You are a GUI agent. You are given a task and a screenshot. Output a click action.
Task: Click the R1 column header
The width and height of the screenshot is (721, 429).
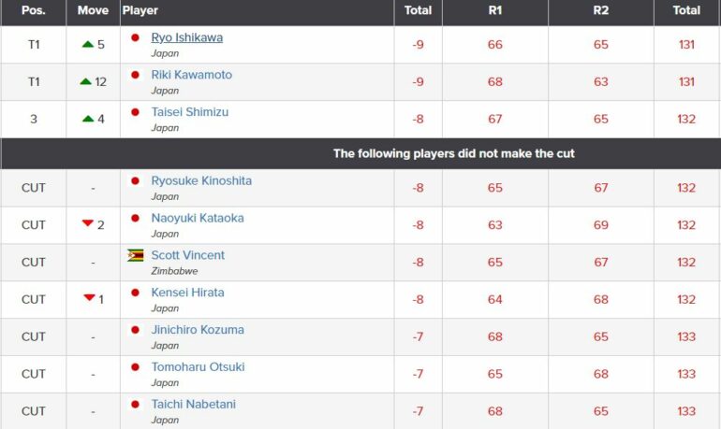495,10
